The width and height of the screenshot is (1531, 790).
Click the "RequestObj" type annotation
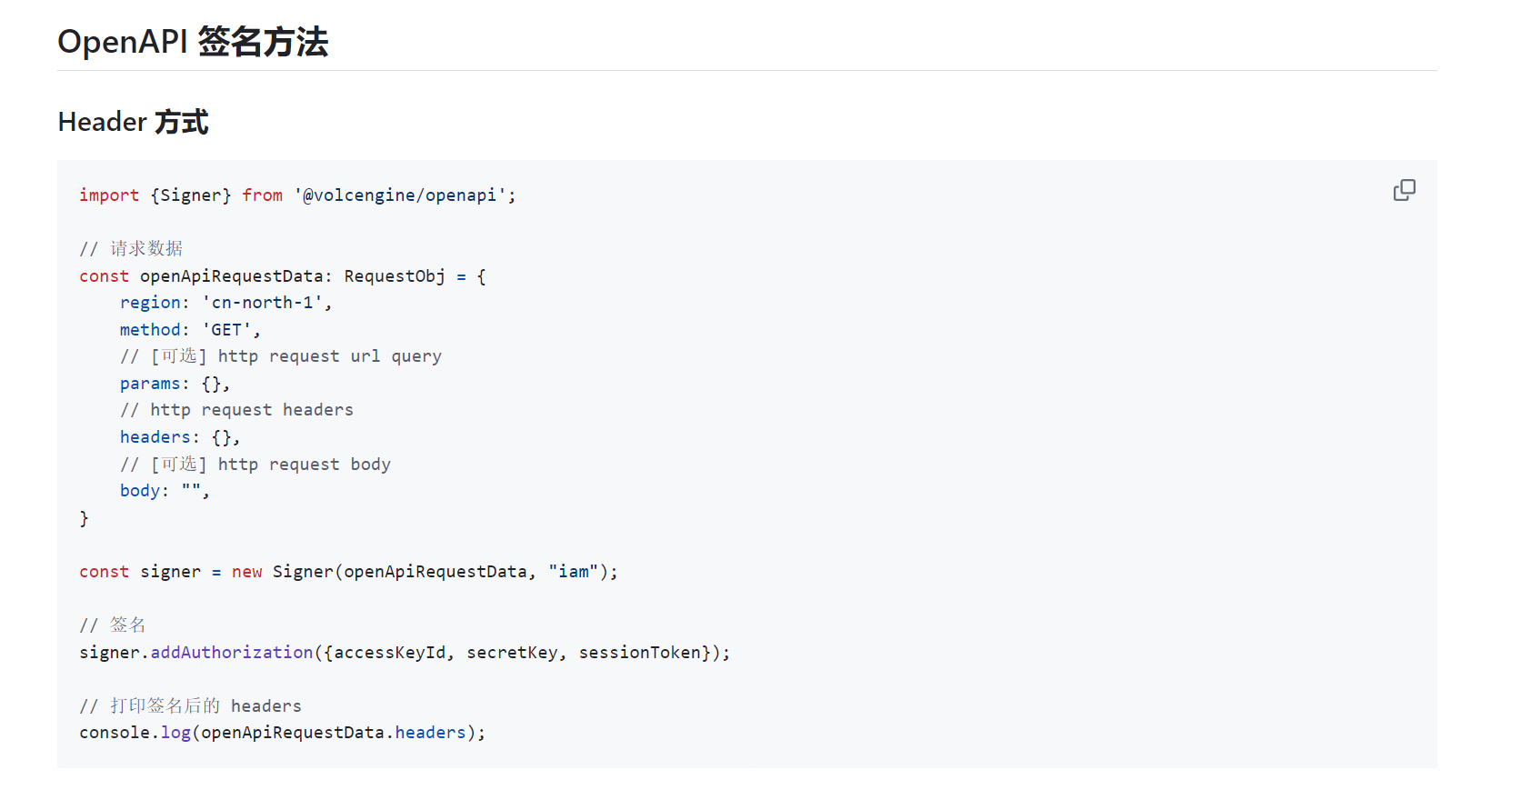pyautogui.click(x=395, y=276)
